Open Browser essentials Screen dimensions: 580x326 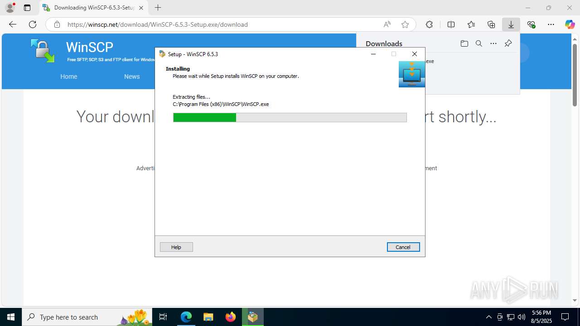click(x=531, y=24)
